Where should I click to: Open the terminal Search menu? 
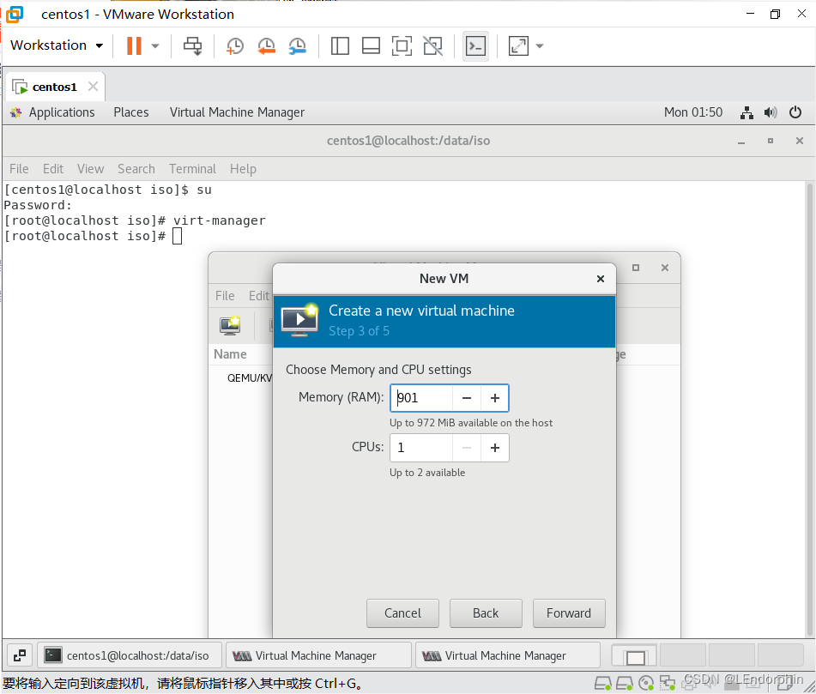click(x=136, y=169)
